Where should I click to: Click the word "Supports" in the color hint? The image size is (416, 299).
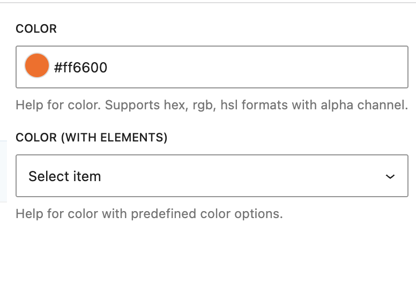coord(129,104)
